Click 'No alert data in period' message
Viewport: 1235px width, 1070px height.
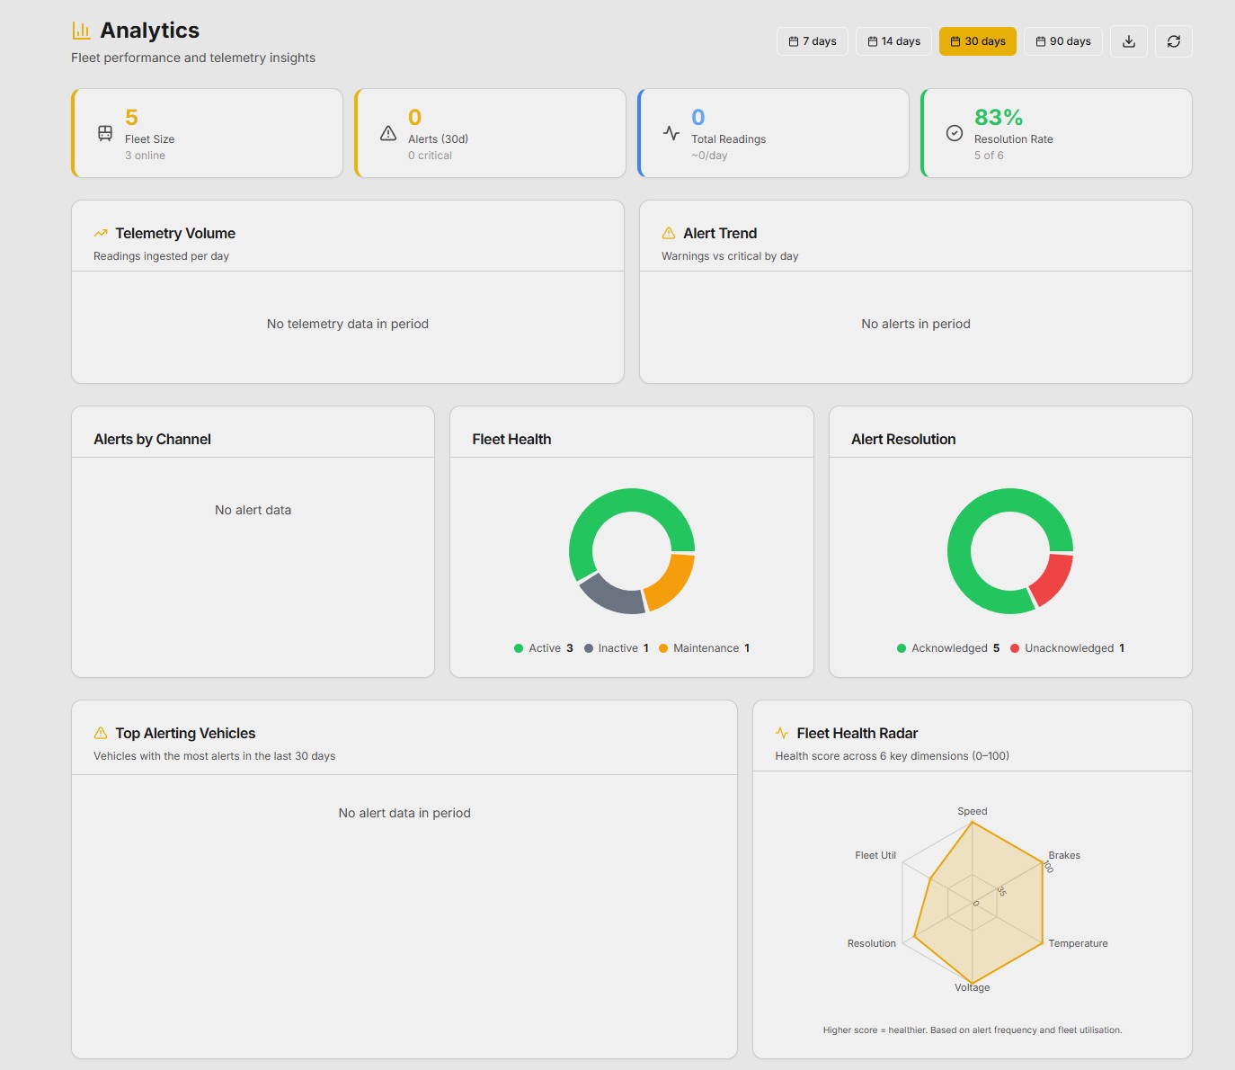pos(404,813)
